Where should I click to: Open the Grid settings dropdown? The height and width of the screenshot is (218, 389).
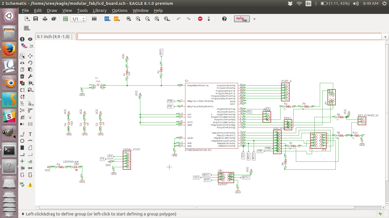pyautogui.click(x=27, y=28)
